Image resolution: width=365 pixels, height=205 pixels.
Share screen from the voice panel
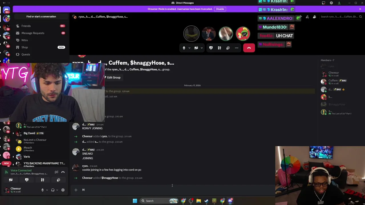(x=27, y=180)
